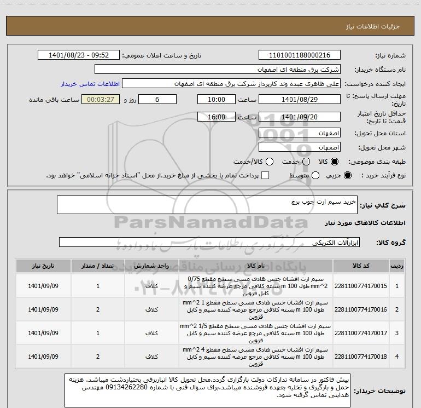The width and height of the screenshot is (421, 408).
Task: Select the متوسط purchase type radio
Action: 315,175
